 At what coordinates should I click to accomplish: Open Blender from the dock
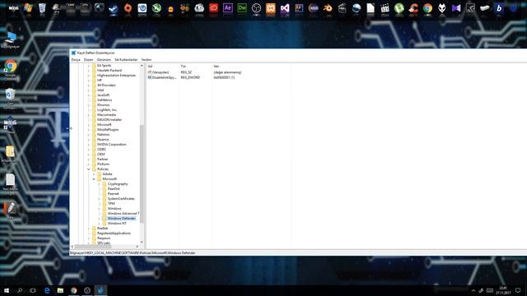[x=328, y=8]
